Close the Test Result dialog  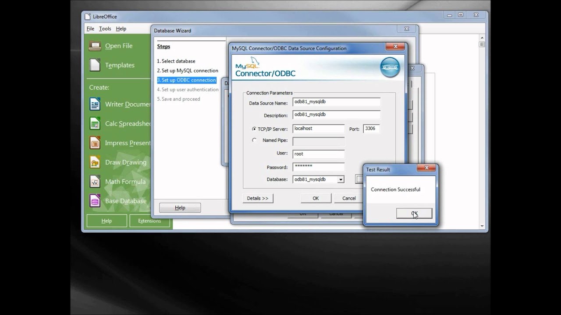(x=426, y=168)
